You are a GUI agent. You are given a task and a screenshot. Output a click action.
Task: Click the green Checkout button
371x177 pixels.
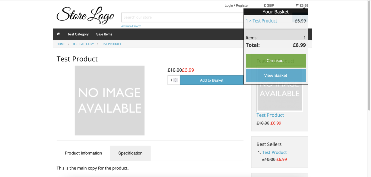point(276,61)
